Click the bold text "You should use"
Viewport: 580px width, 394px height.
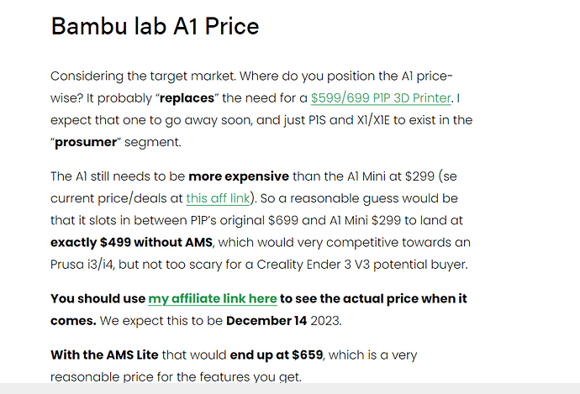click(x=98, y=298)
